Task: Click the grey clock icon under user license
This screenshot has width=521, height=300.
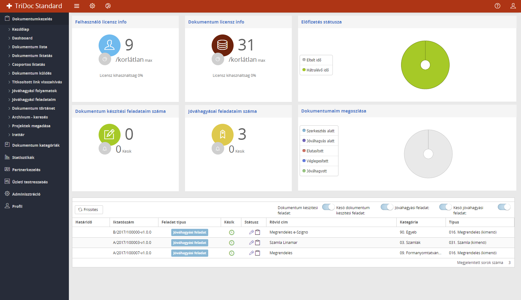Action: (x=105, y=59)
